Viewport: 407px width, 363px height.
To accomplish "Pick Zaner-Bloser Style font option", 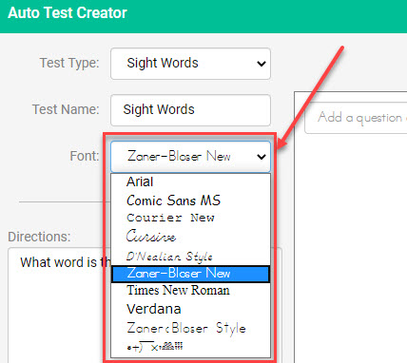I will [x=190, y=328].
